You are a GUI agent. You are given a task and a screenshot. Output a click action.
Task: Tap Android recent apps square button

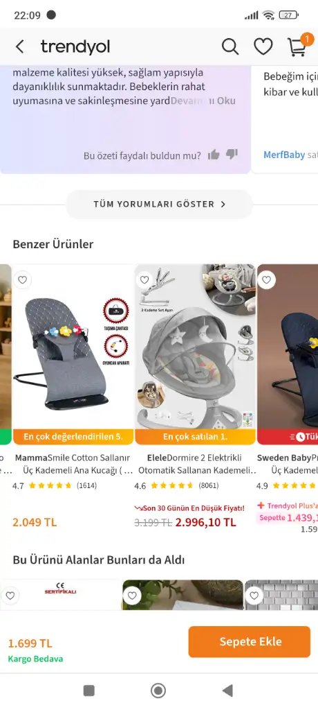click(89, 691)
